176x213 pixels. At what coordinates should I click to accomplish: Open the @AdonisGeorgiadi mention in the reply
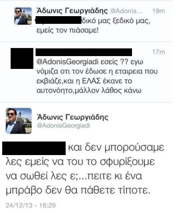click(x=67, y=62)
